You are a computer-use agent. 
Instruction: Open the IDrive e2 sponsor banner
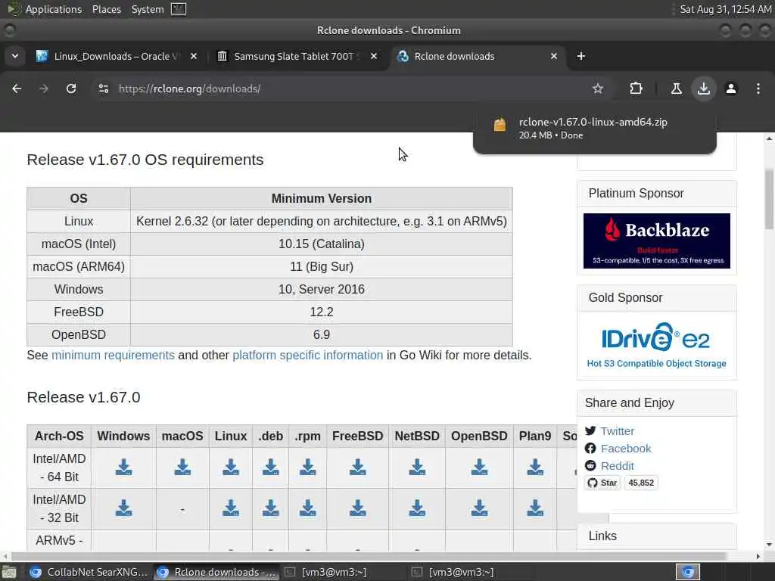[656, 346]
